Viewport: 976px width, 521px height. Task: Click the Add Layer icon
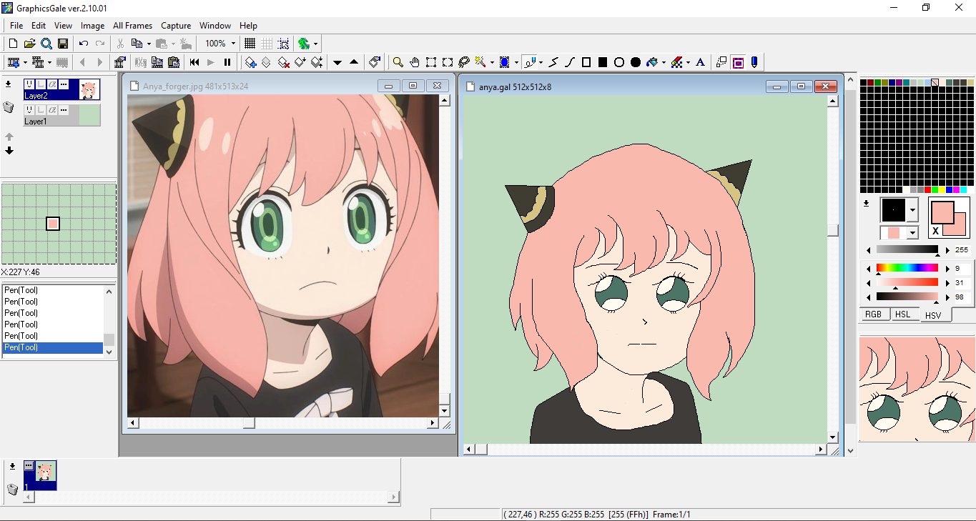coord(8,84)
